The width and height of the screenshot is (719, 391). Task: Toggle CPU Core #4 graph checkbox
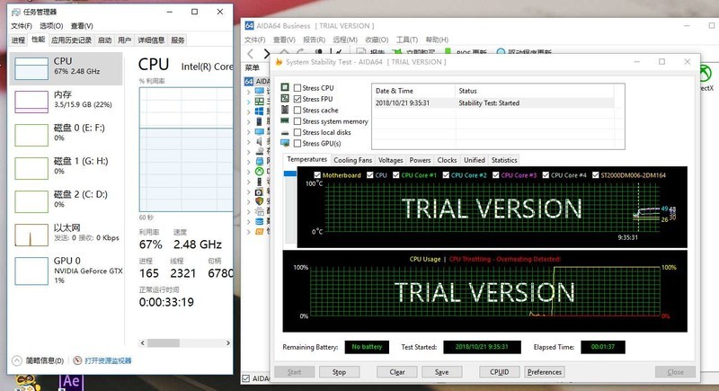[x=546, y=175]
